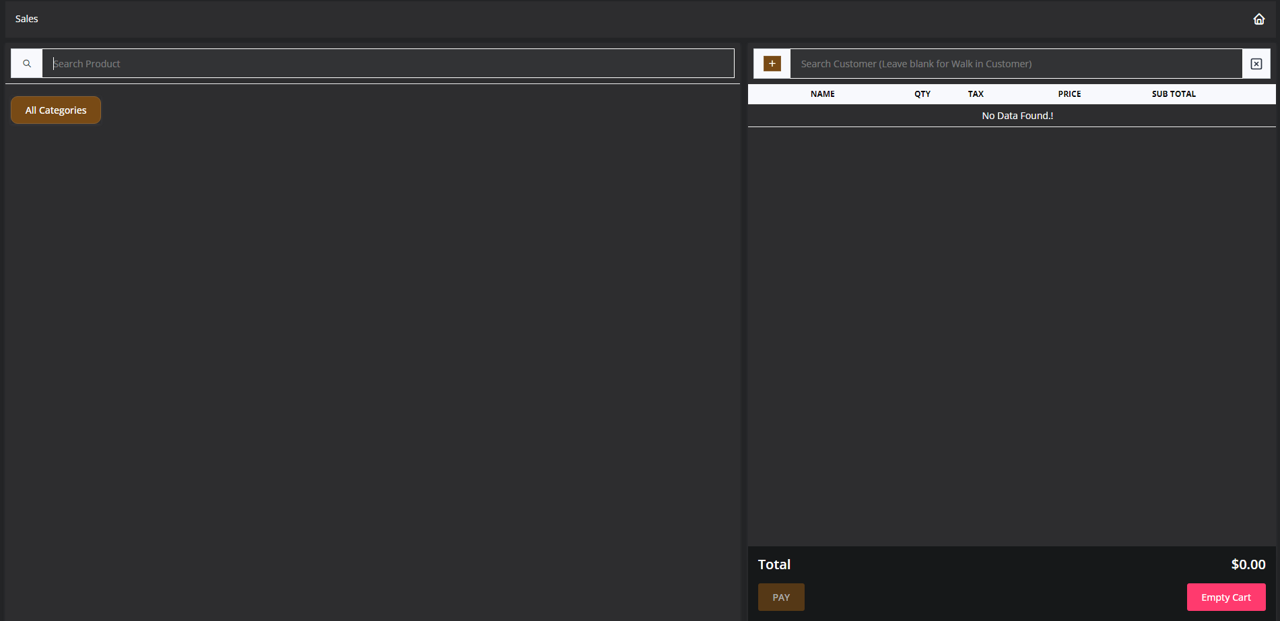Click the NAME column header
The width and height of the screenshot is (1280, 621).
pyautogui.click(x=822, y=94)
